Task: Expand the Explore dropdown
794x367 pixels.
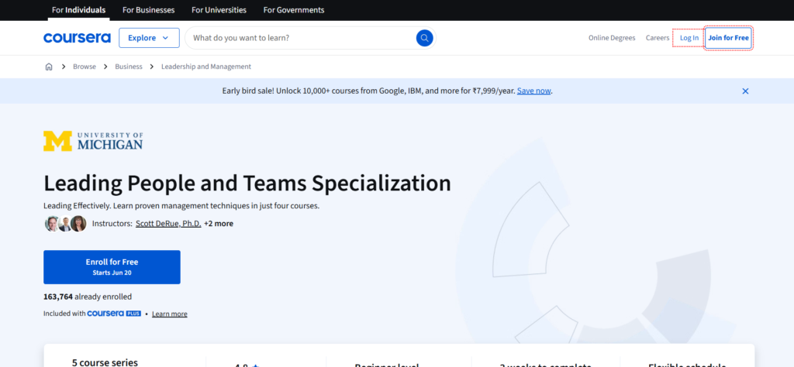Action: click(x=149, y=38)
